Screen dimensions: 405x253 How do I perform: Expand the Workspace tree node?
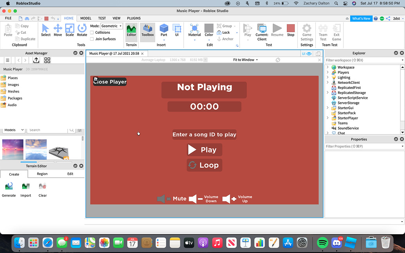pos(328,67)
